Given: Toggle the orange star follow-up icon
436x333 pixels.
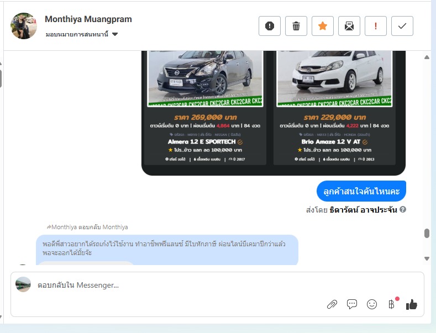Looking at the screenshot, I should (x=323, y=26).
